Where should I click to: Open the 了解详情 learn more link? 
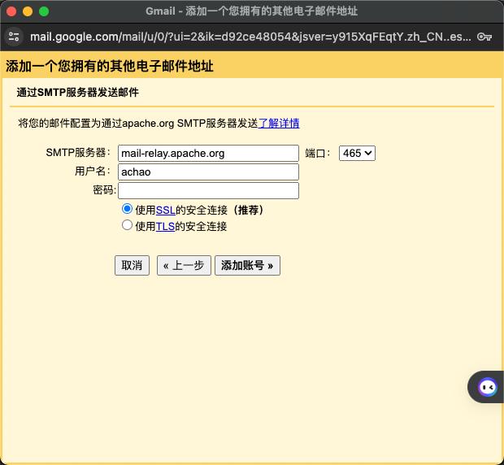[x=278, y=124]
